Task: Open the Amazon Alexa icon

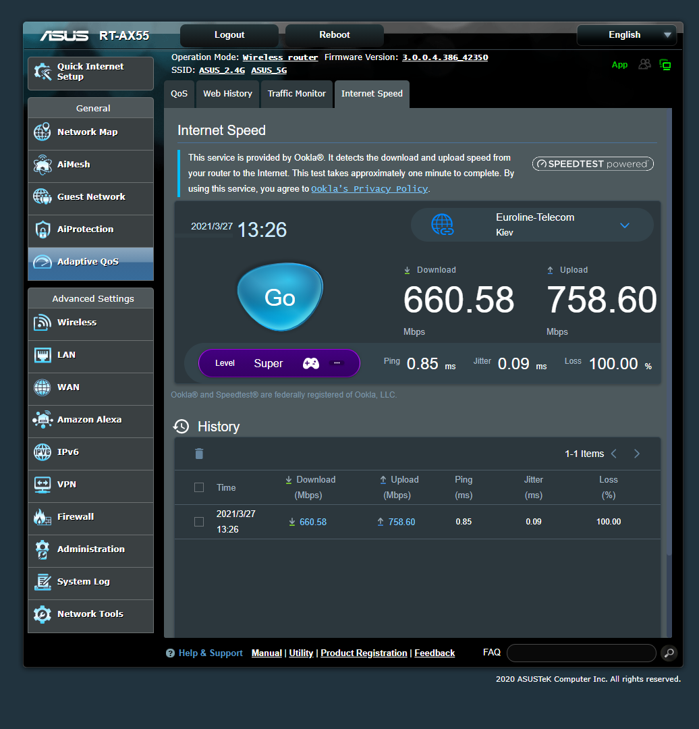Action: tap(43, 420)
